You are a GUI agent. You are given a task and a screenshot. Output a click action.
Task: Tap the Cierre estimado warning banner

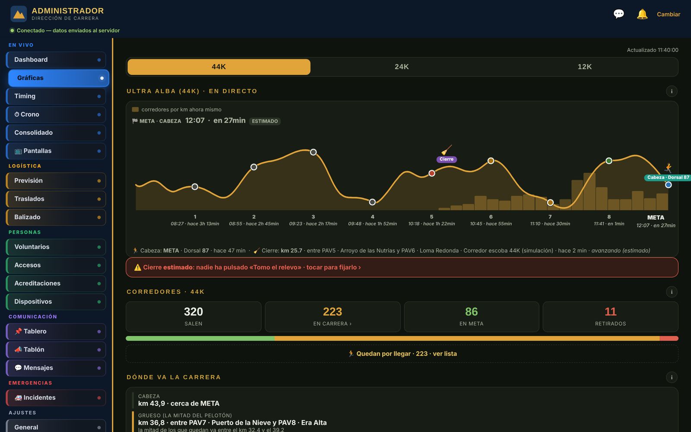tap(402, 267)
